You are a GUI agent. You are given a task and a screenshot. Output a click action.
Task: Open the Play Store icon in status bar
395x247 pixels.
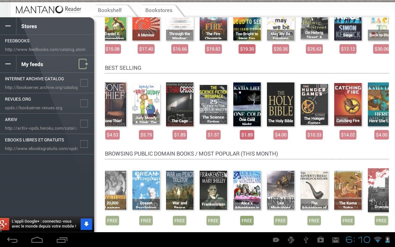321,240
